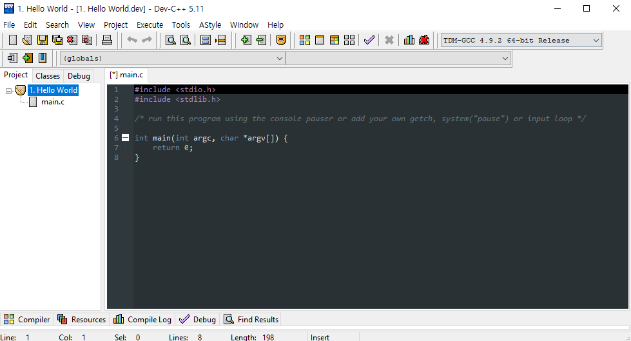This screenshot has width=631, height=341.
Task: Open the Tools menu
Action: point(180,25)
